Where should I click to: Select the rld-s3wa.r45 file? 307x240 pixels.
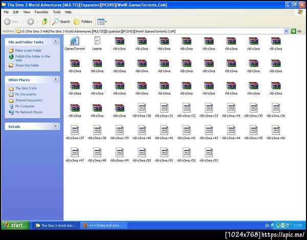[x=253, y=133]
